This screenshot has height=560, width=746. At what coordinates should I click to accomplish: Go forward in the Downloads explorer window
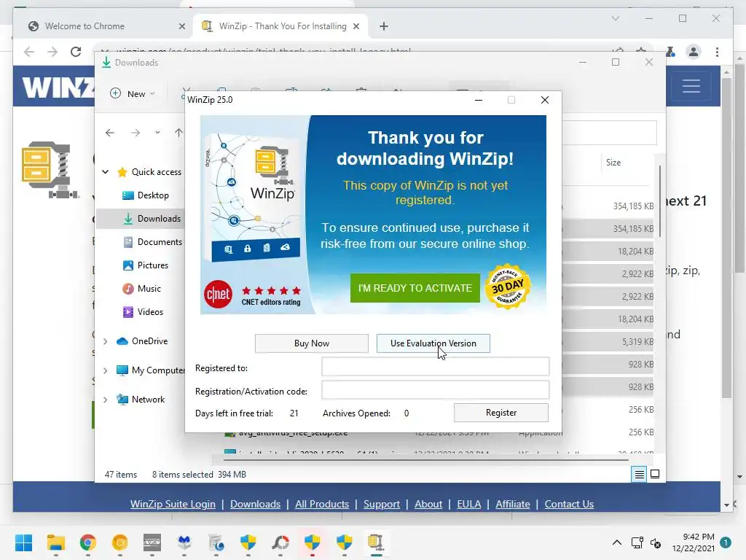(136, 133)
